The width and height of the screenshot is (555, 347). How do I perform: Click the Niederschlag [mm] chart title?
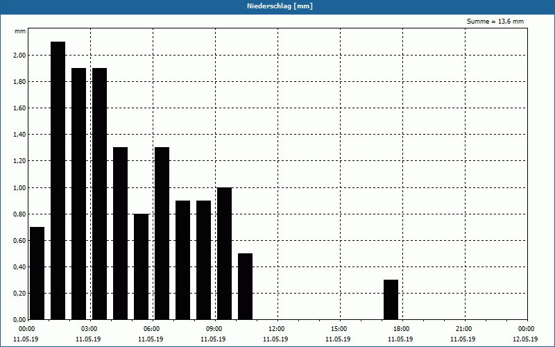pyautogui.click(x=280, y=6)
